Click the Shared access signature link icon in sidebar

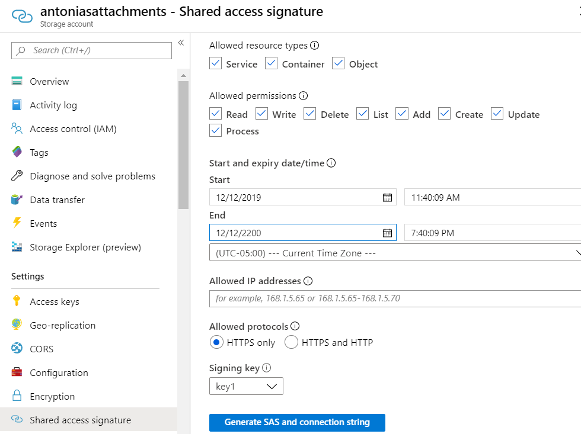coord(17,419)
